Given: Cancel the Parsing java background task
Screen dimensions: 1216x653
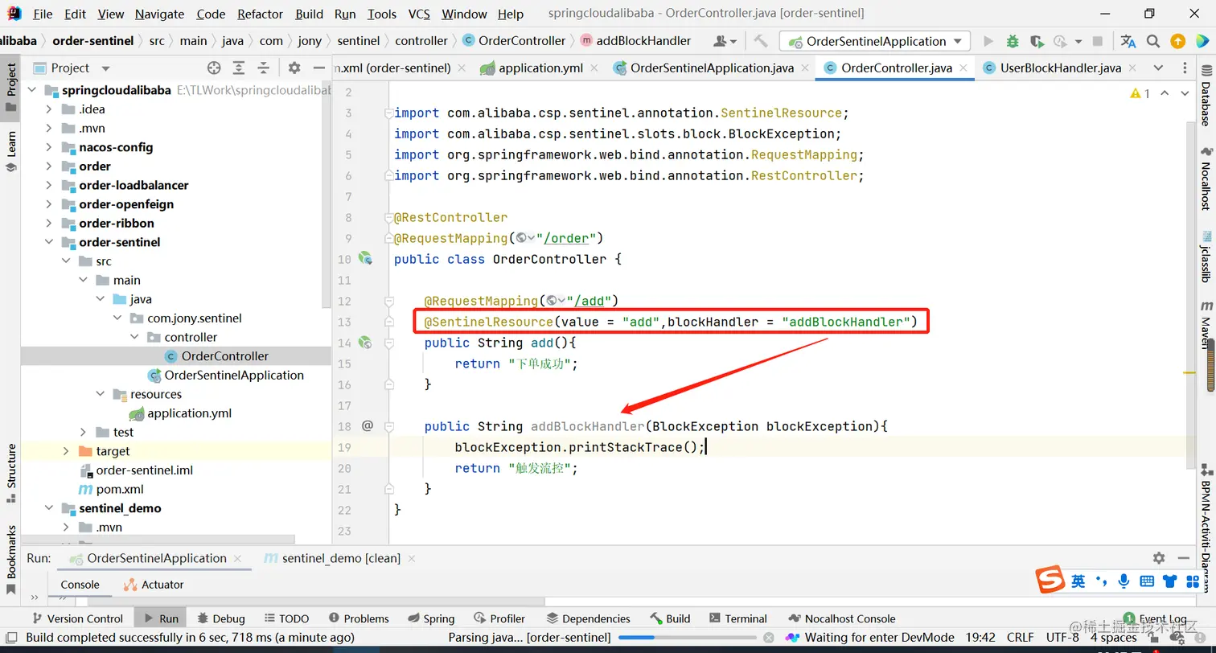Looking at the screenshot, I should click(x=768, y=638).
